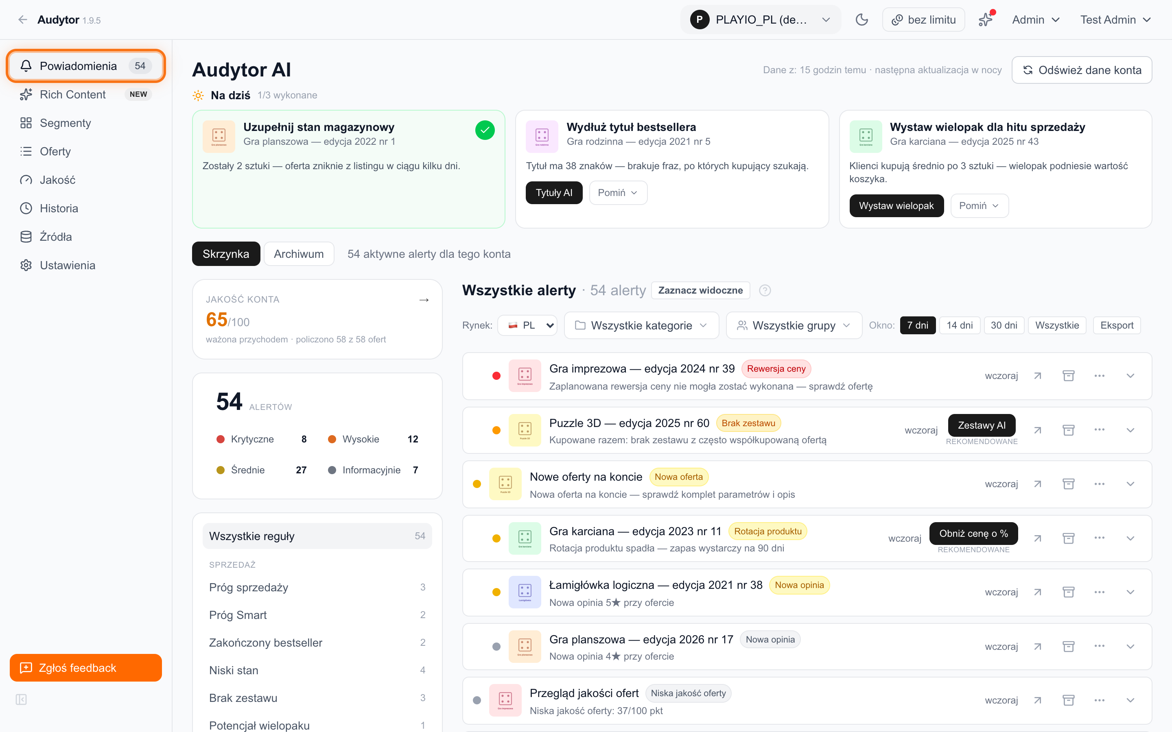The width and height of the screenshot is (1172, 732).
Task: Switch to the Archiwum tab
Action: [299, 254]
